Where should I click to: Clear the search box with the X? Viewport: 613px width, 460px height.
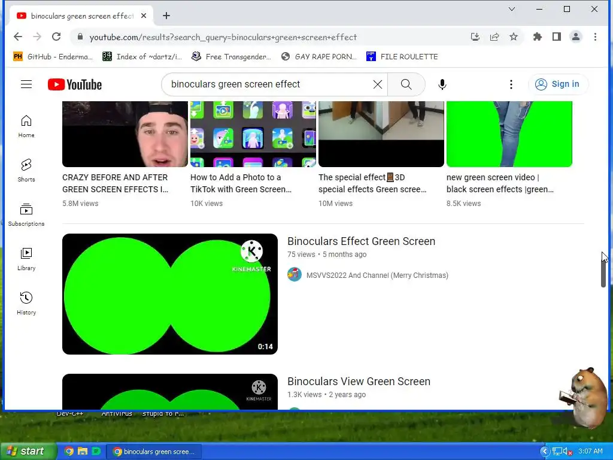[x=377, y=84]
